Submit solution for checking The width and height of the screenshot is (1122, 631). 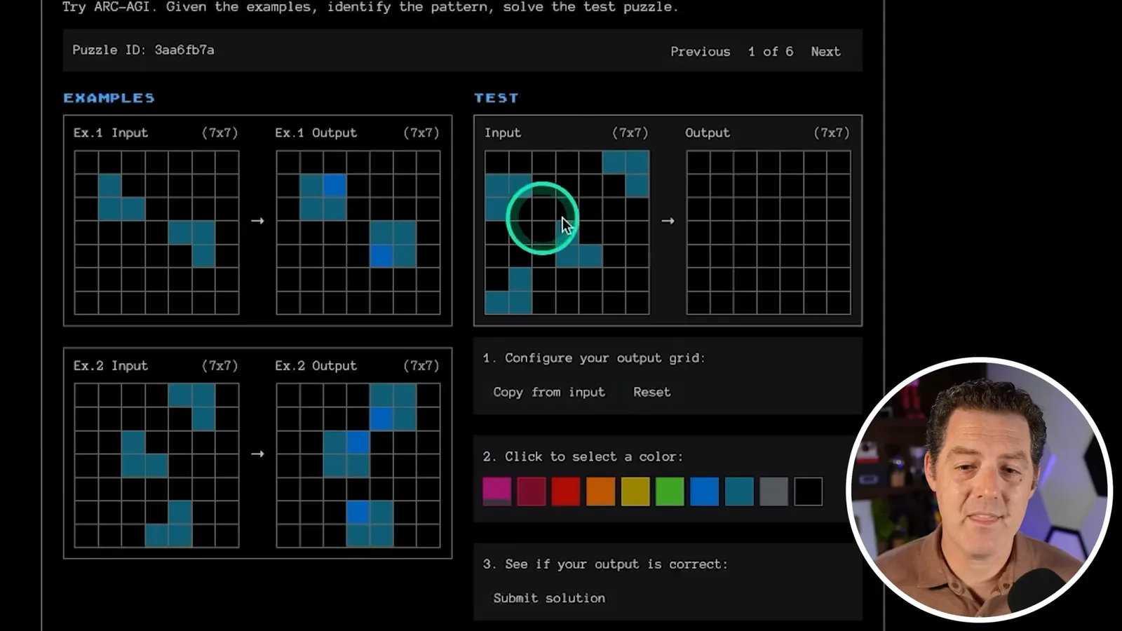549,598
